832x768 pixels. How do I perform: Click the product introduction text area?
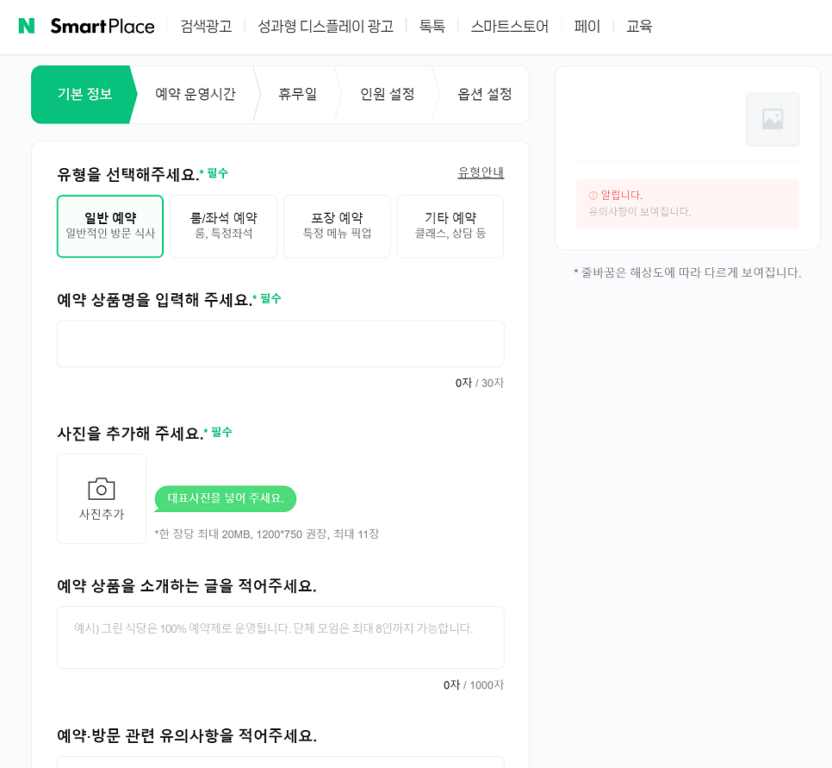[x=280, y=637]
